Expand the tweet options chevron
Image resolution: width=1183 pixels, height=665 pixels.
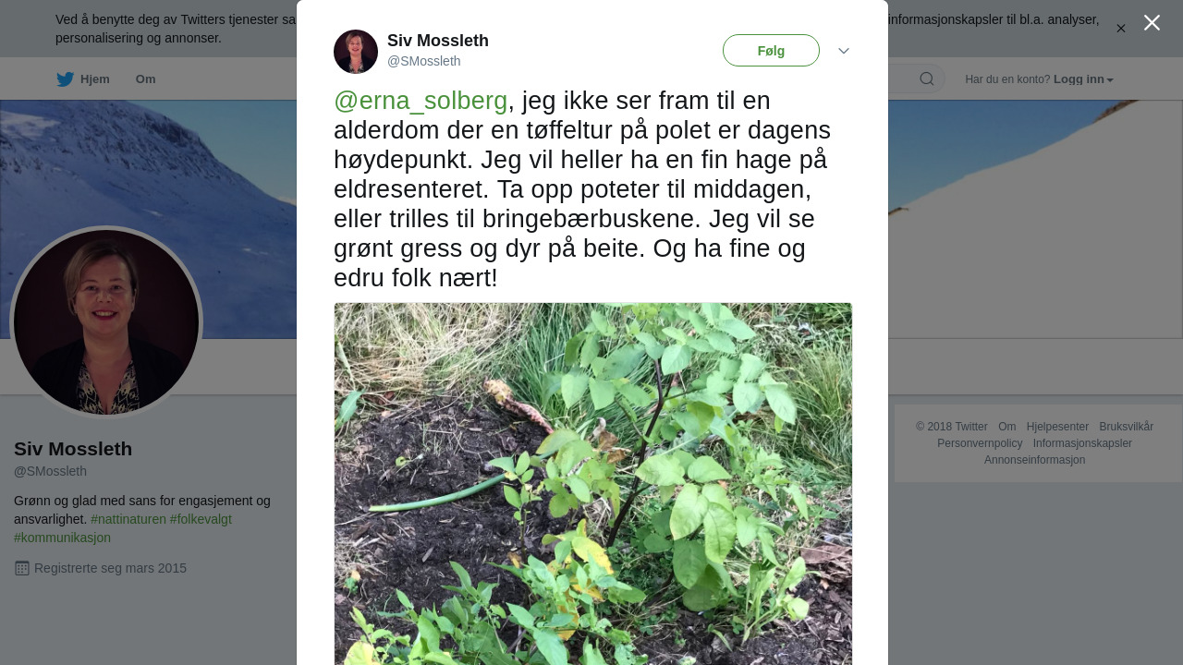(844, 51)
